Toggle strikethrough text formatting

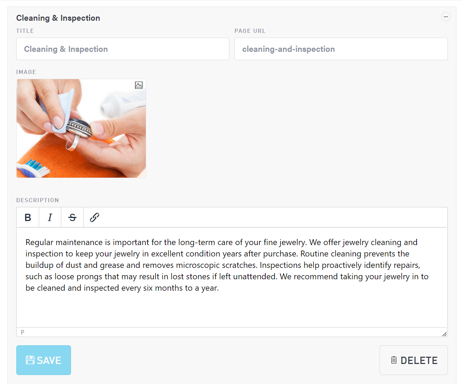click(72, 217)
